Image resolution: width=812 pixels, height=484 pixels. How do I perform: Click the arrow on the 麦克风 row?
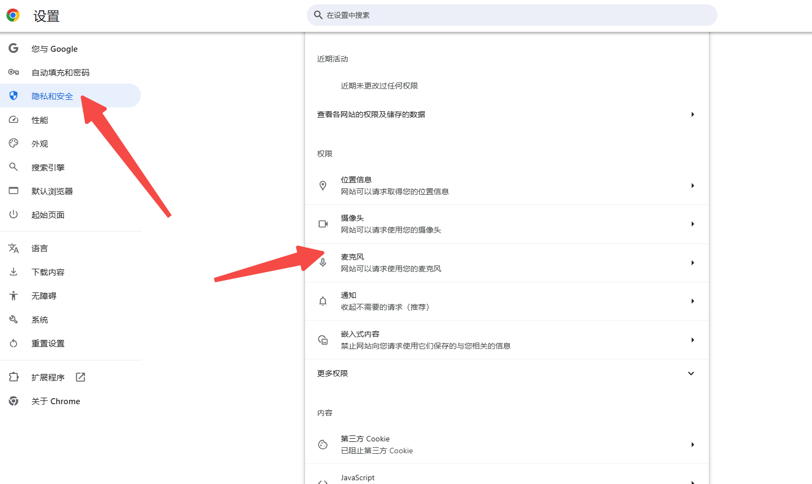693,263
